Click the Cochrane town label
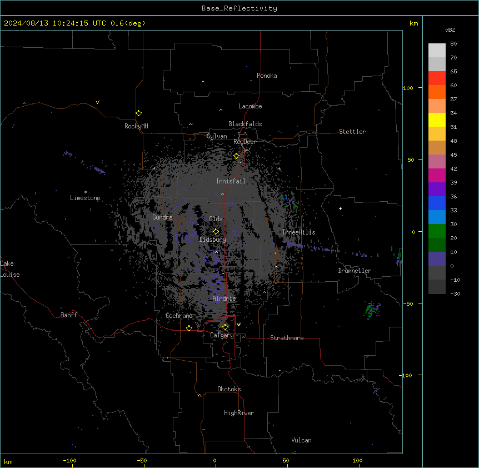Viewport: 479px width, 468px height. tap(179, 316)
